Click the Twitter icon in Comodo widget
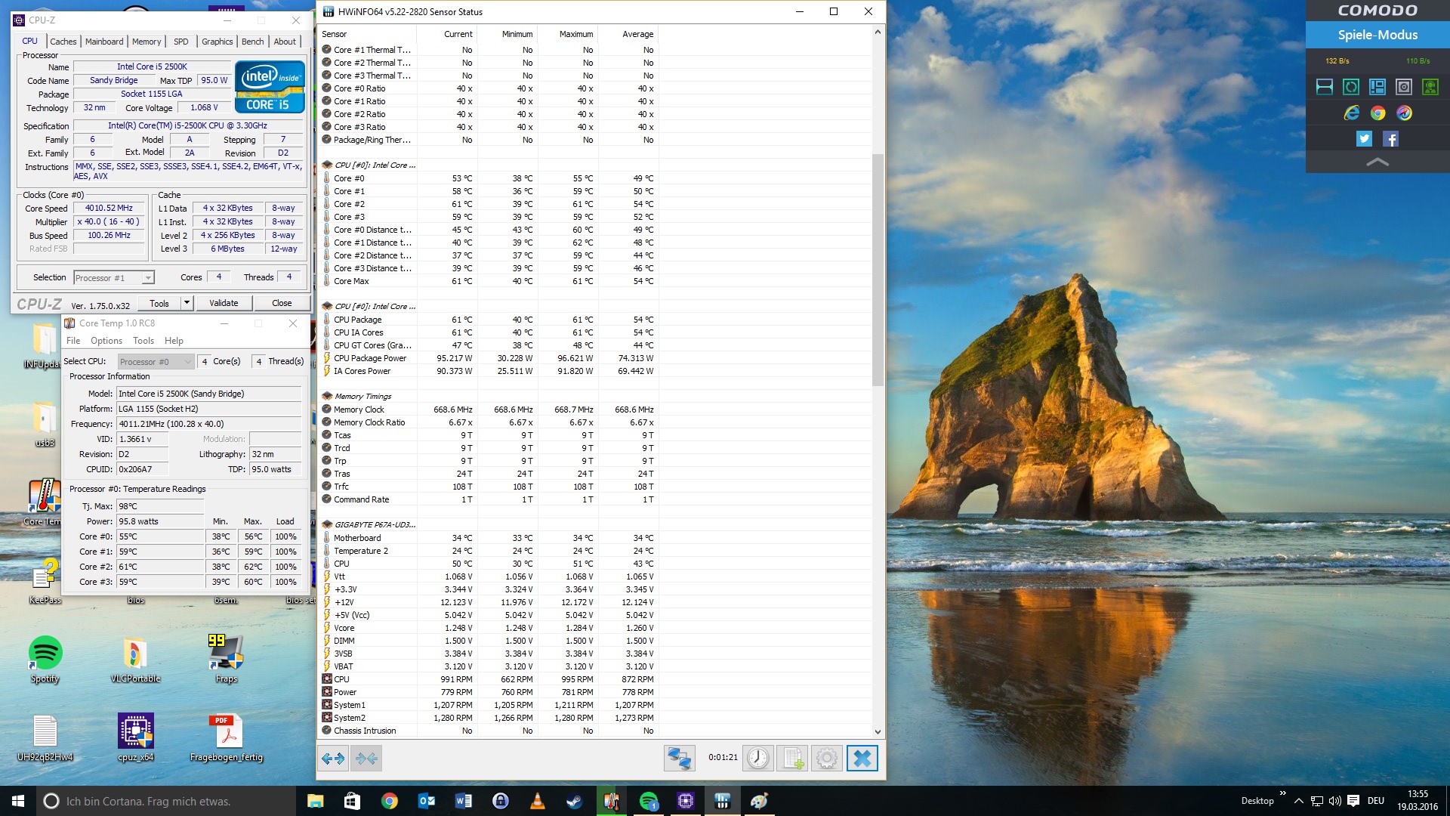The height and width of the screenshot is (816, 1450). click(x=1364, y=138)
